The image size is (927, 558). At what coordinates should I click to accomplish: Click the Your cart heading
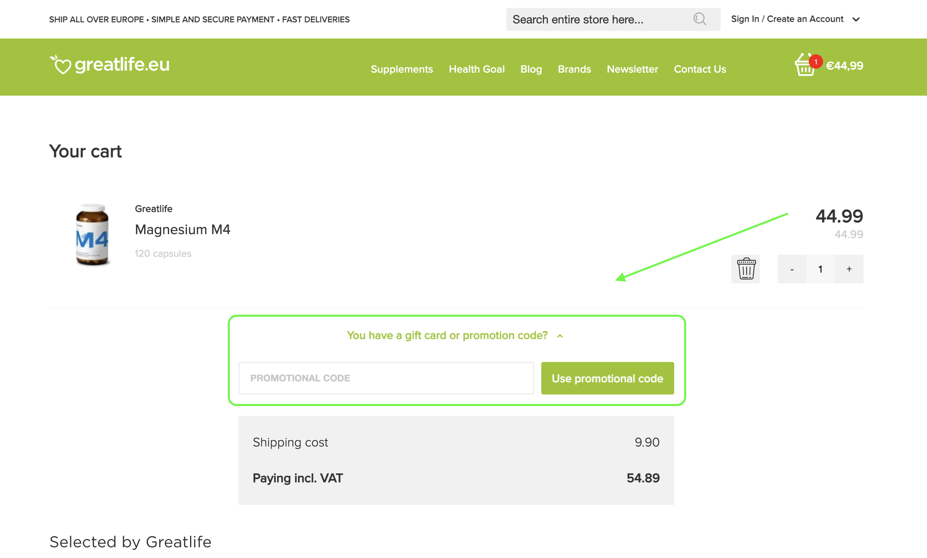pyautogui.click(x=85, y=151)
